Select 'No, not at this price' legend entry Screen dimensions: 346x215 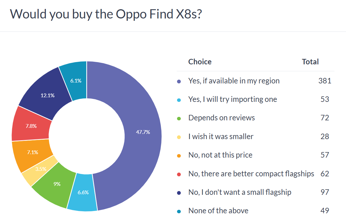(220, 155)
